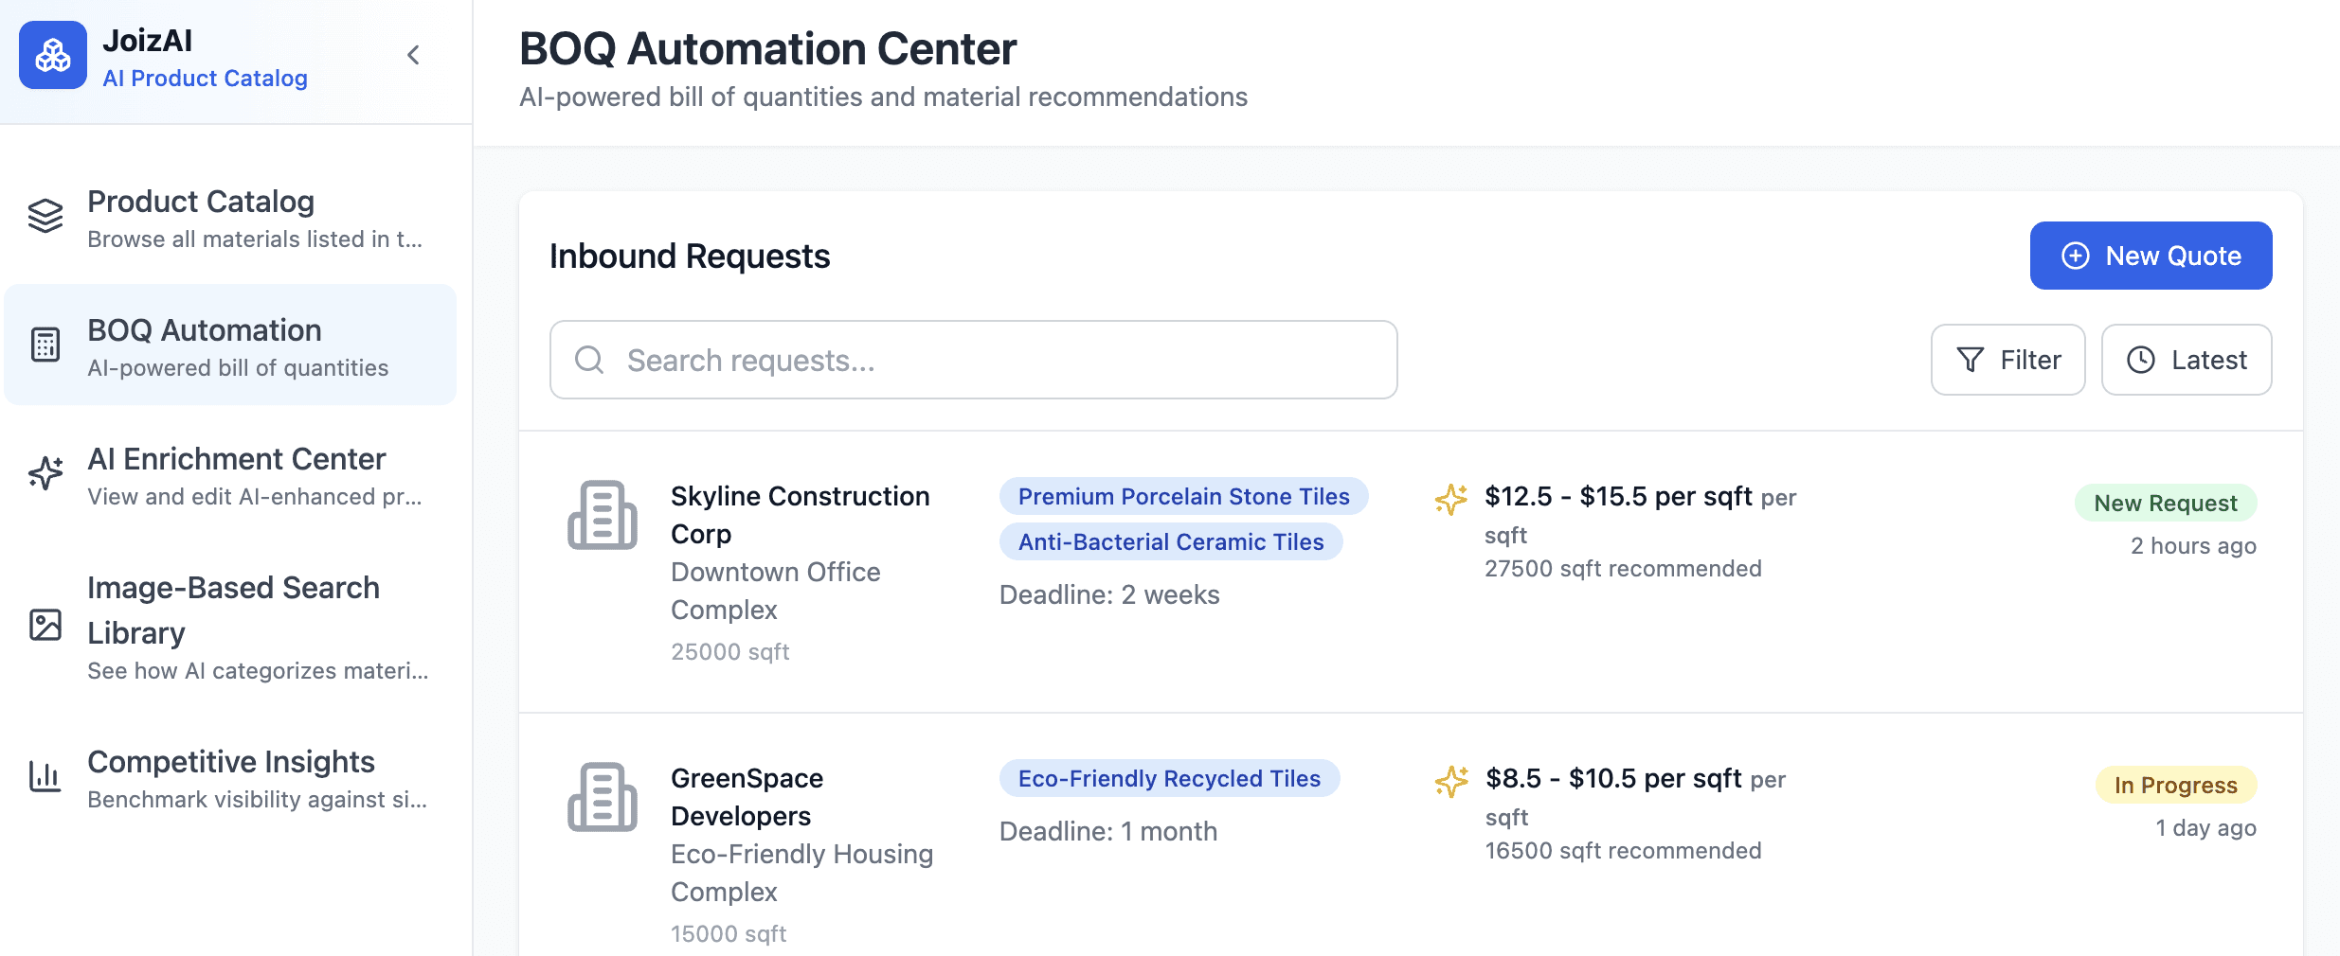
Task: Click Skyline Construction Corp building icon
Action: tap(603, 515)
